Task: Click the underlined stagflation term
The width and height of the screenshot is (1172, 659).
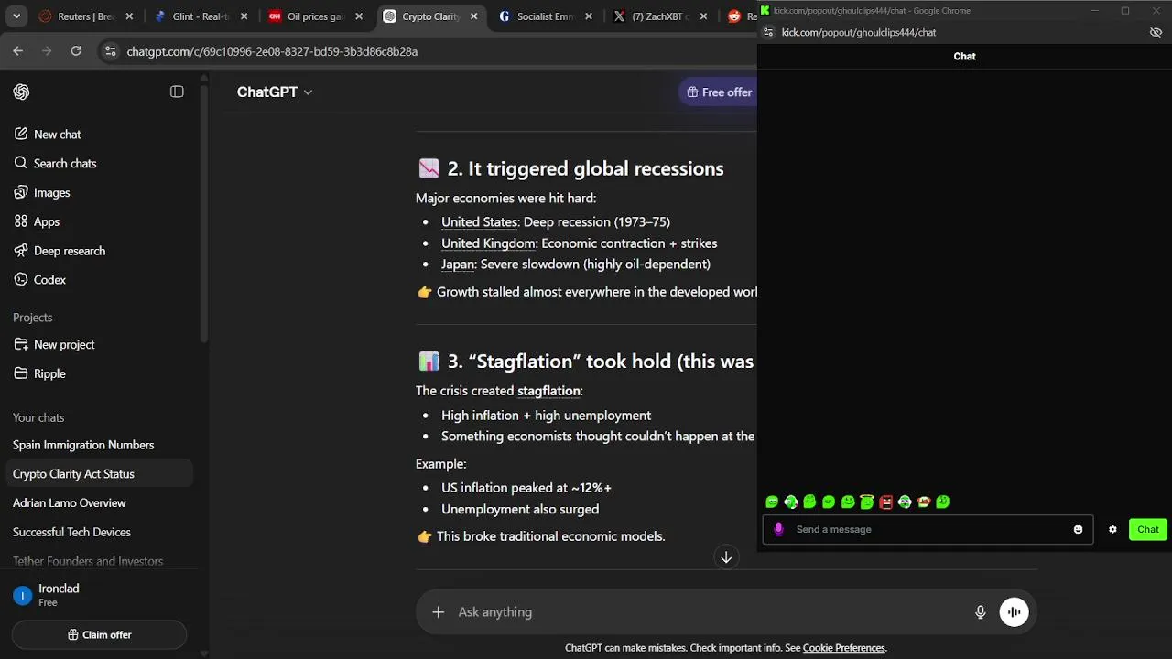Action: click(548, 391)
